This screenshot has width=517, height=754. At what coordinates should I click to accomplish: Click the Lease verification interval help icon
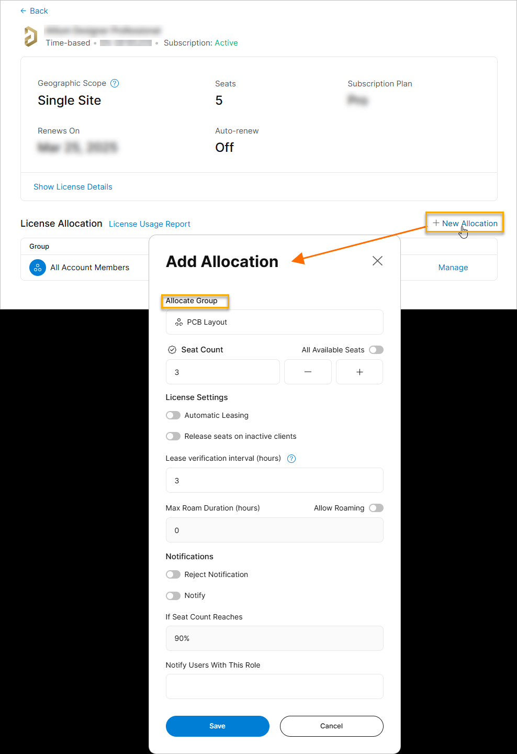(x=292, y=459)
